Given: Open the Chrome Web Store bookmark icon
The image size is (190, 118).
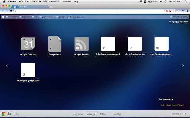Looking at the screenshot, I should pos(3,17).
